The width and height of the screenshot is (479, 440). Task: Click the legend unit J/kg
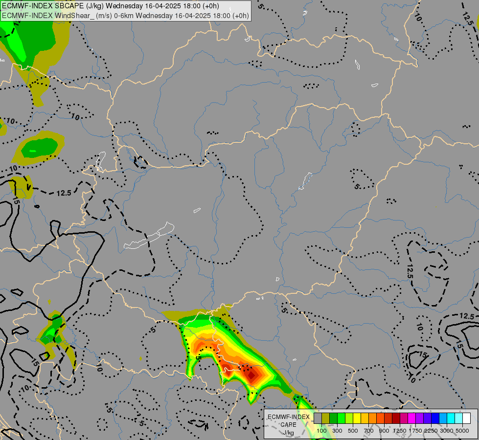pyautogui.click(x=288, y=433)
